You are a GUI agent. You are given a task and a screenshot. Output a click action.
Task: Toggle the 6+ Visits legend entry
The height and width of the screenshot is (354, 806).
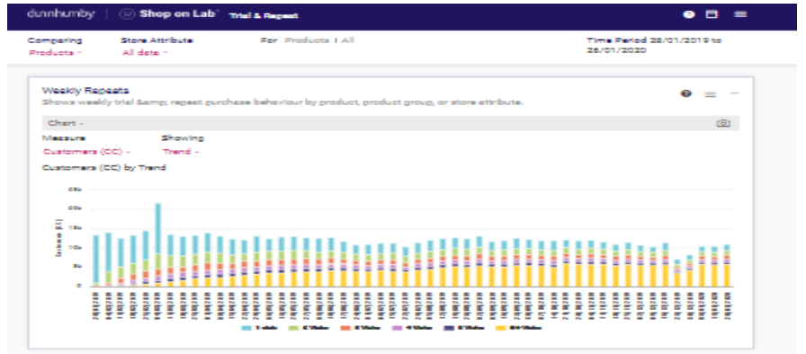coord(519,328)
